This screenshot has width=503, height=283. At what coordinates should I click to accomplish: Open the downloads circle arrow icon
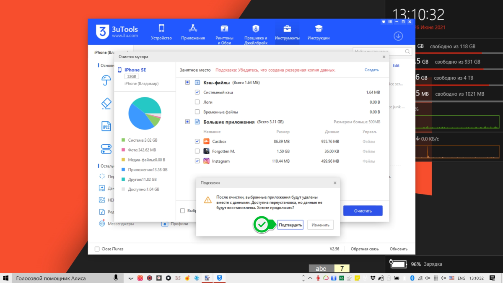pos(398,36)
